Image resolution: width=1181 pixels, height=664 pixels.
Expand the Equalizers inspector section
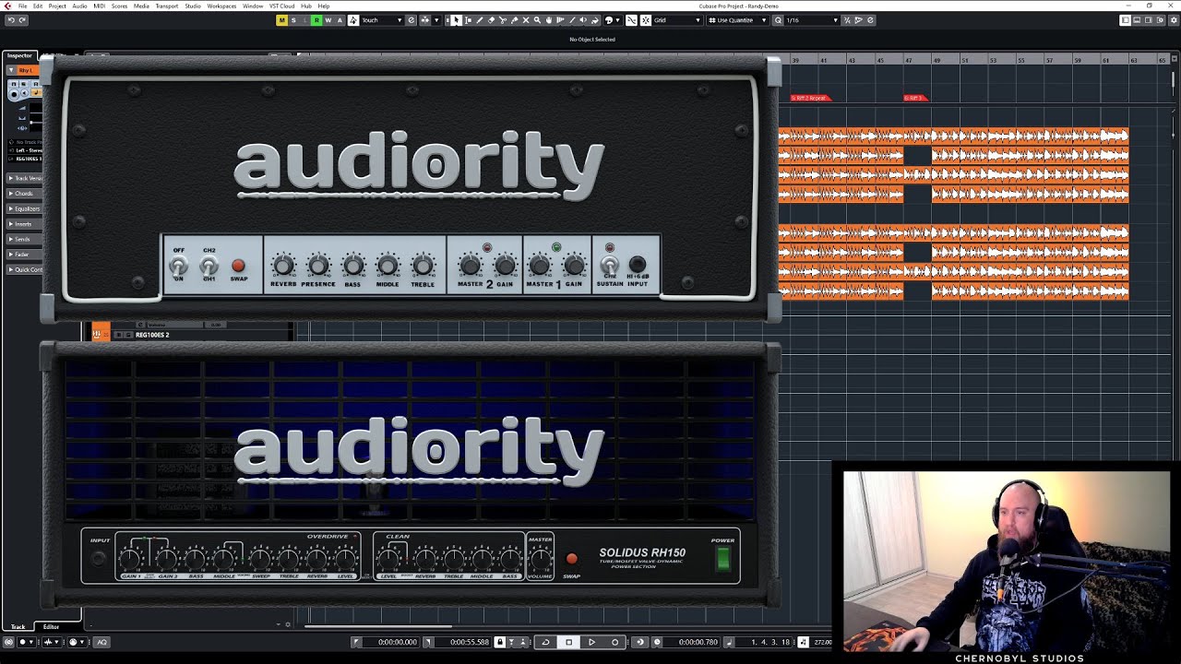pyautogui.click(x=24, y=208)
